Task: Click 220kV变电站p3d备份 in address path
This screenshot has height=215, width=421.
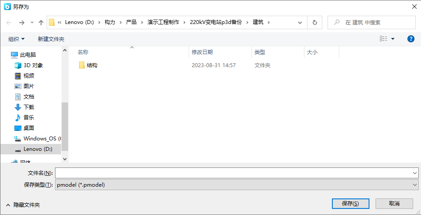Action: [216, 22]
